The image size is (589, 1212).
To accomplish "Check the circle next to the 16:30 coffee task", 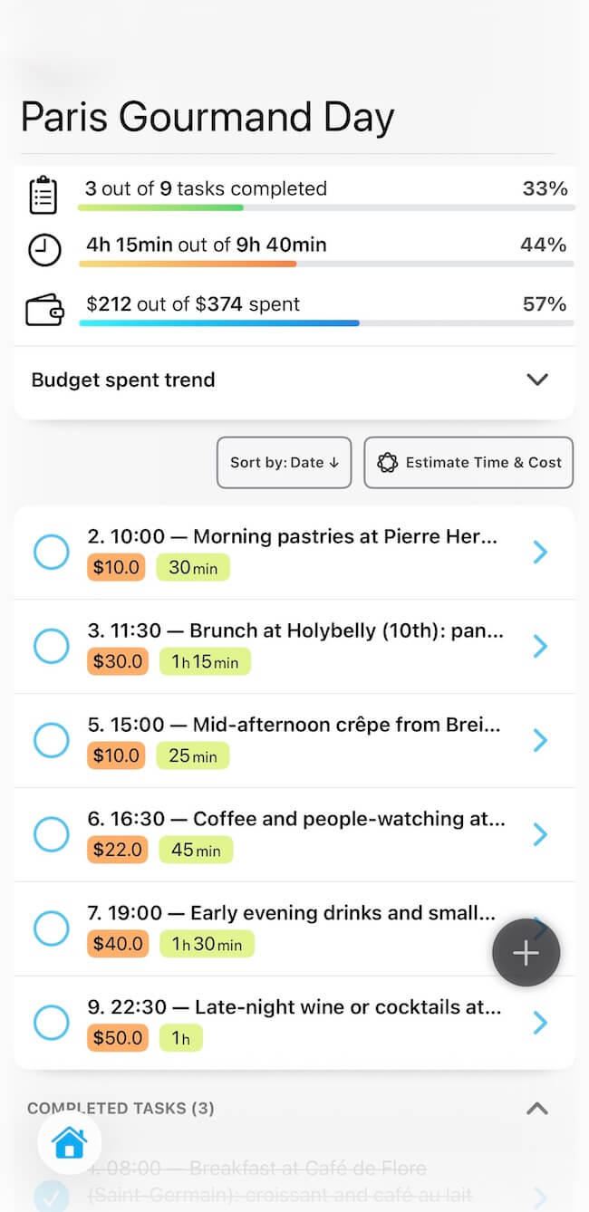I will [x=52, y=834].
